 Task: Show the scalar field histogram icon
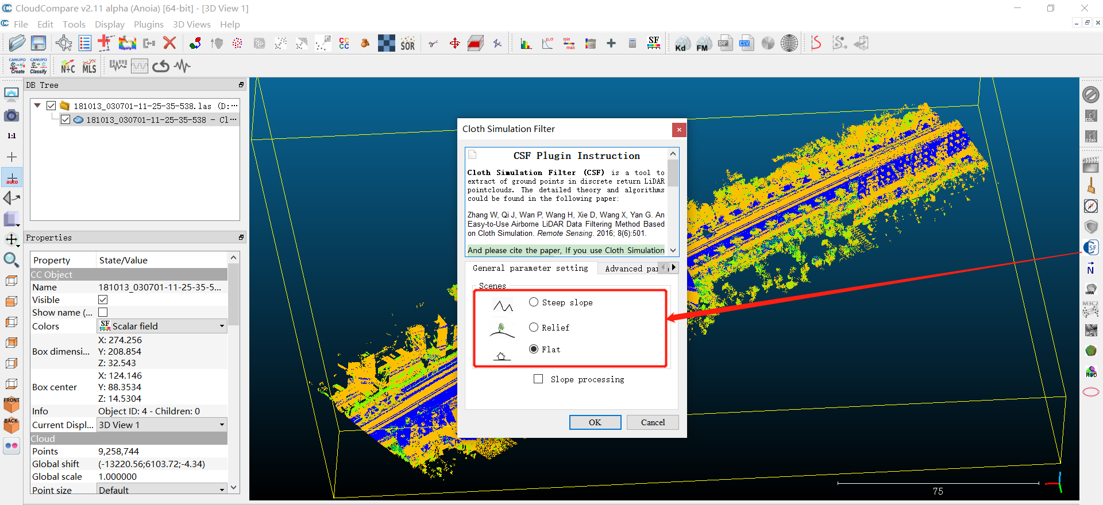pyautogui.click(x=526, y=43)
